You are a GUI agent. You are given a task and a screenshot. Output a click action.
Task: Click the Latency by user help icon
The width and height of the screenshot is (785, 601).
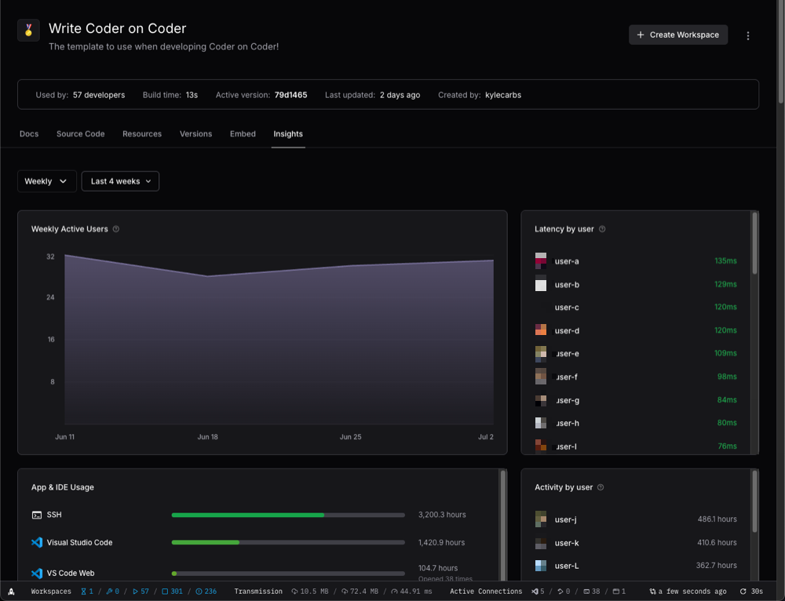pos(601,228)
